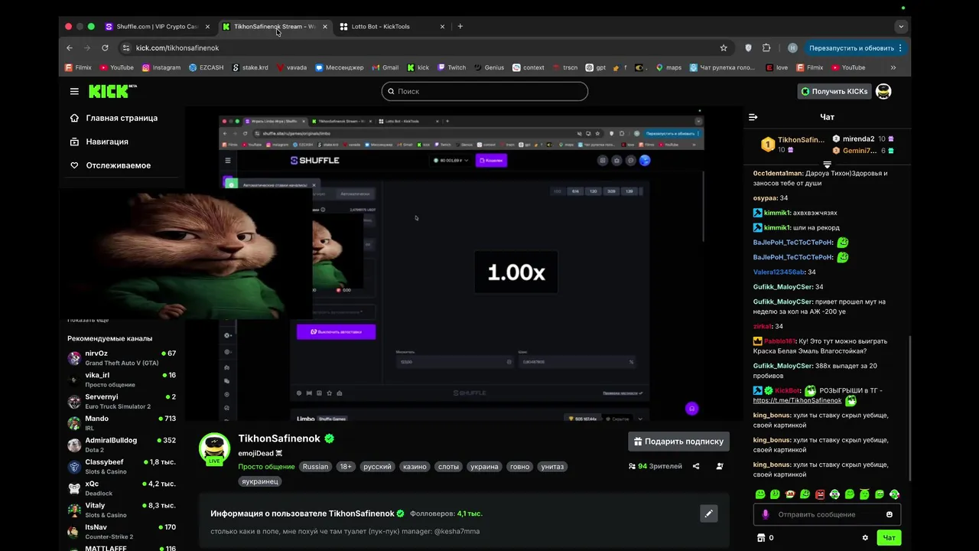Image resolution: width=979 pixels, height=551 pixels.
Task: Open the Twitch bookmark
Action: 451,67
